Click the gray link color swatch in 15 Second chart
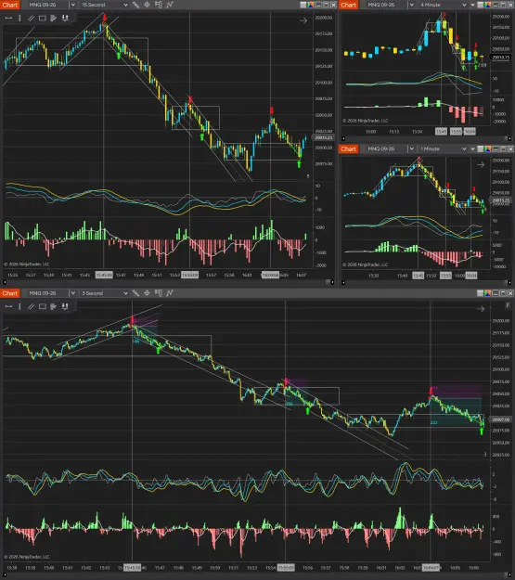The height and width of the screenshot is (580, 515). click(x=303, y=5)
